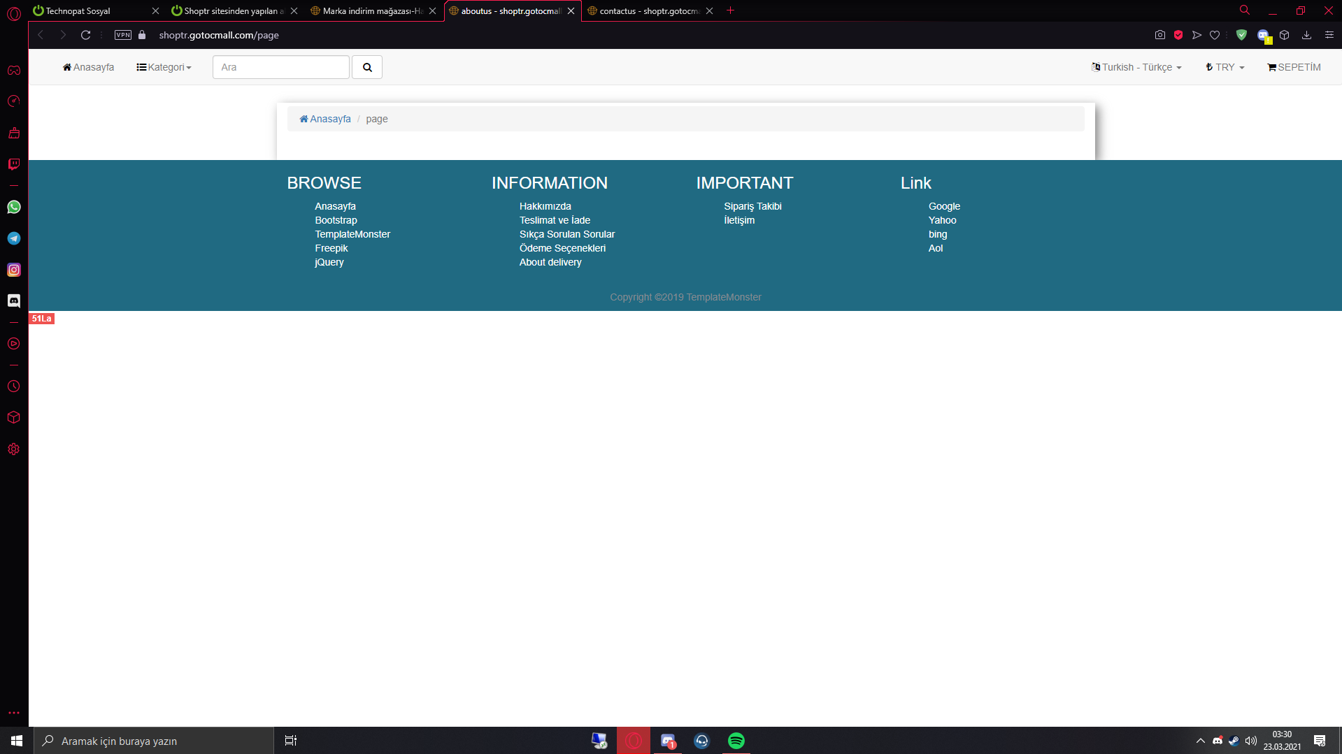The height and width of the screenshot is (754, 1342).
Task: Add a new browser tab
Action: point(731,10)
